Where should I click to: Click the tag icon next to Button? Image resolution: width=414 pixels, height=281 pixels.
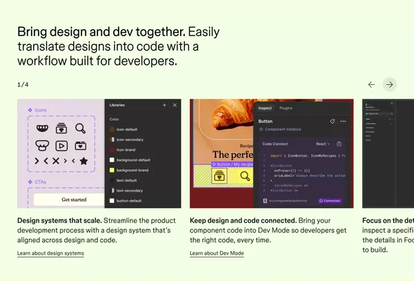[333, 122]
